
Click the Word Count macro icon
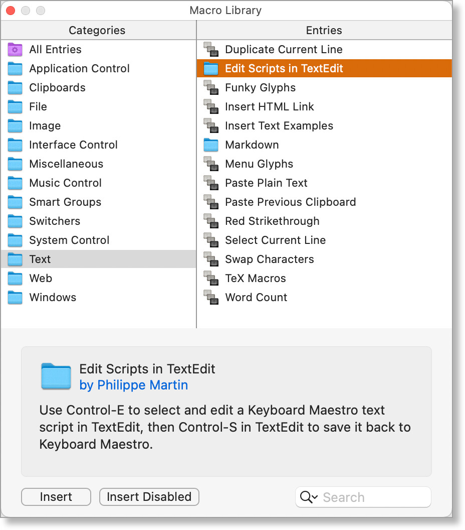(x=211, y=297)
